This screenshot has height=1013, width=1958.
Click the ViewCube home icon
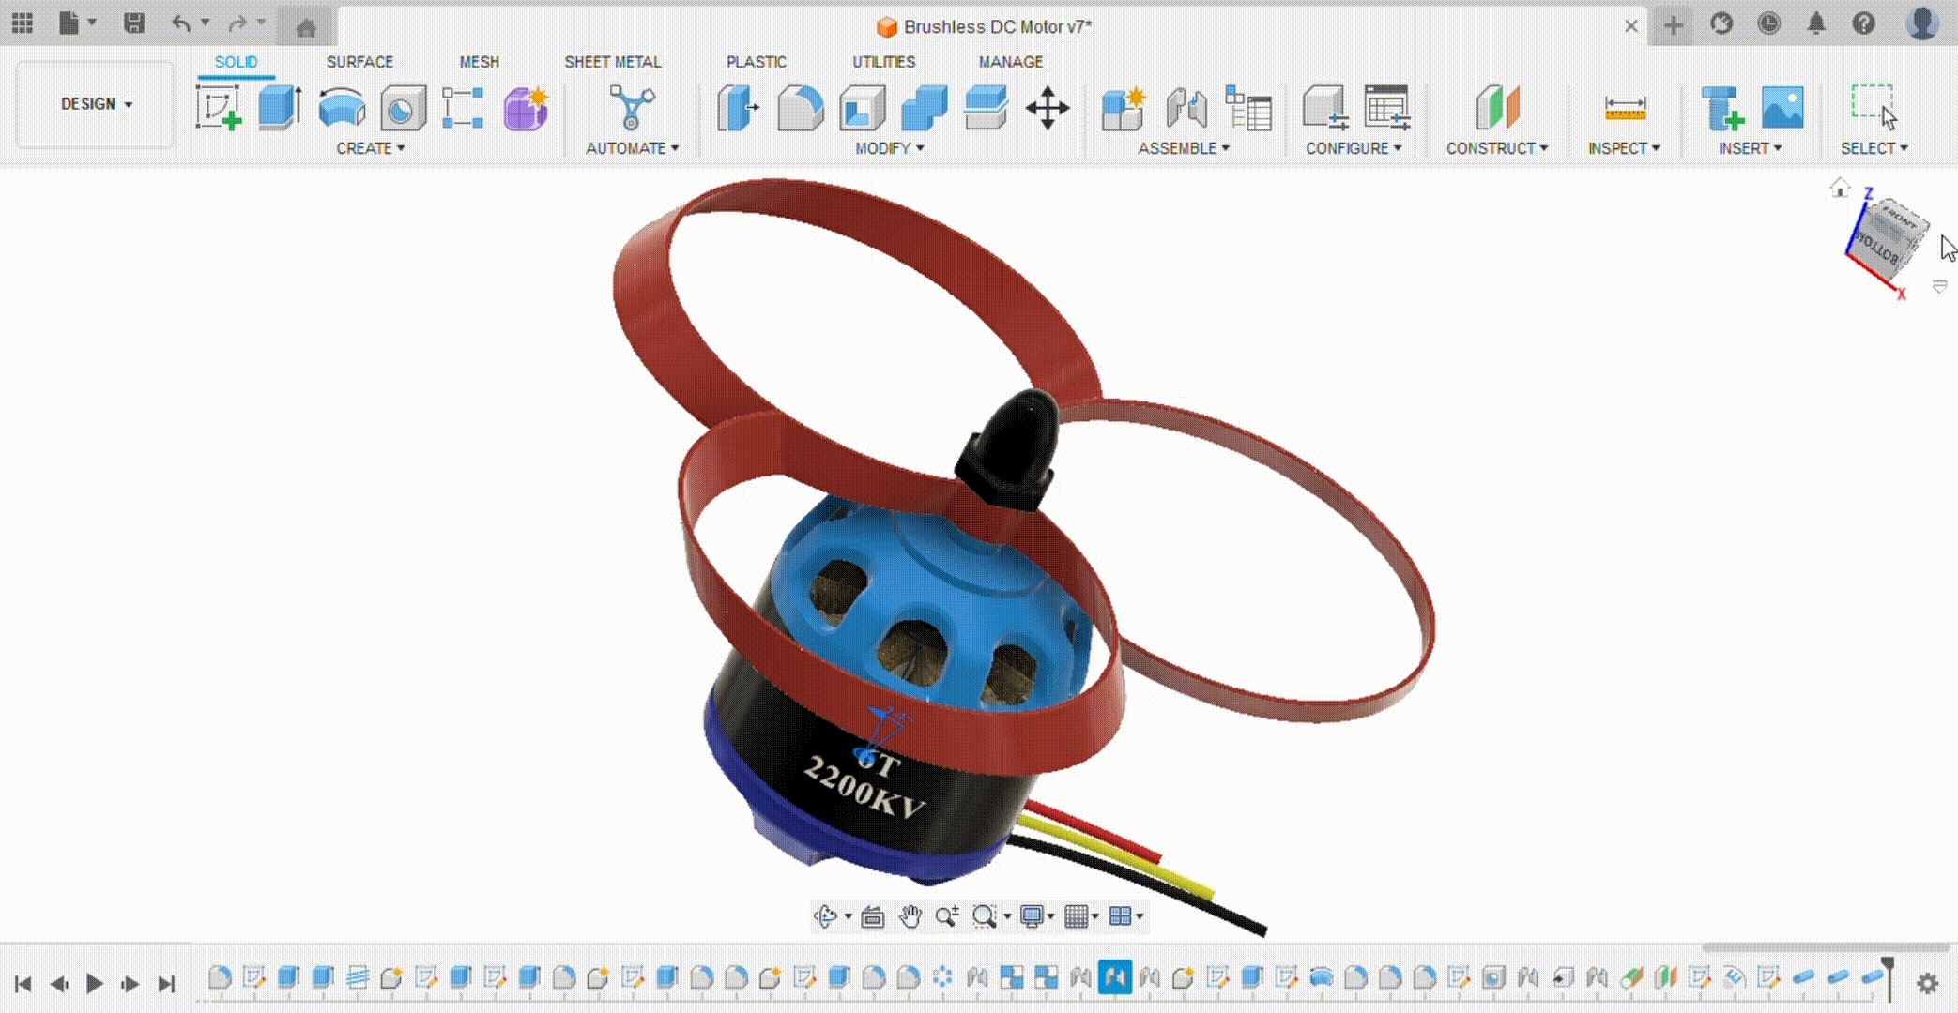coord(1840,189)
